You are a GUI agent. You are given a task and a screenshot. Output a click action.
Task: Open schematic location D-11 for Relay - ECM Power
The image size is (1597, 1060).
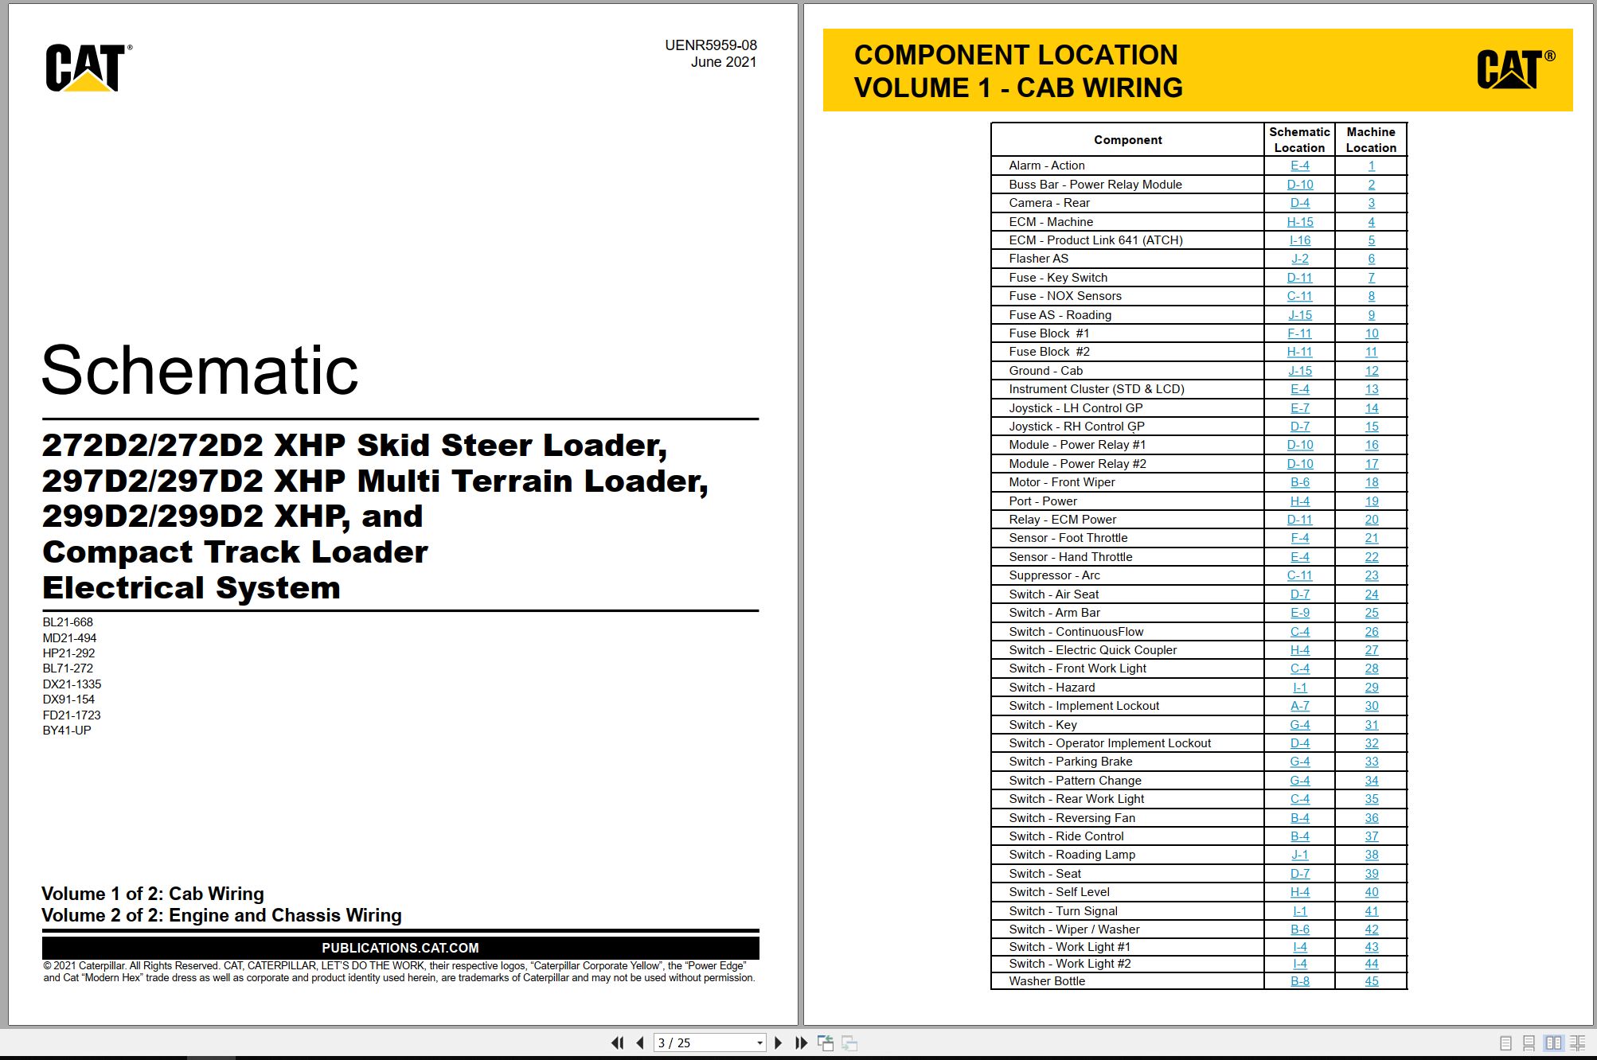coord(1299,520)
